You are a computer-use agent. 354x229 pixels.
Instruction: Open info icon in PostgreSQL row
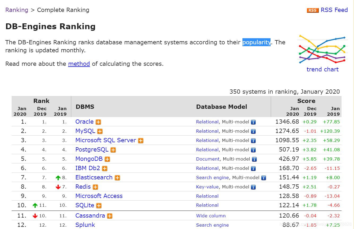pyautogui.click(x=253, y=150)
